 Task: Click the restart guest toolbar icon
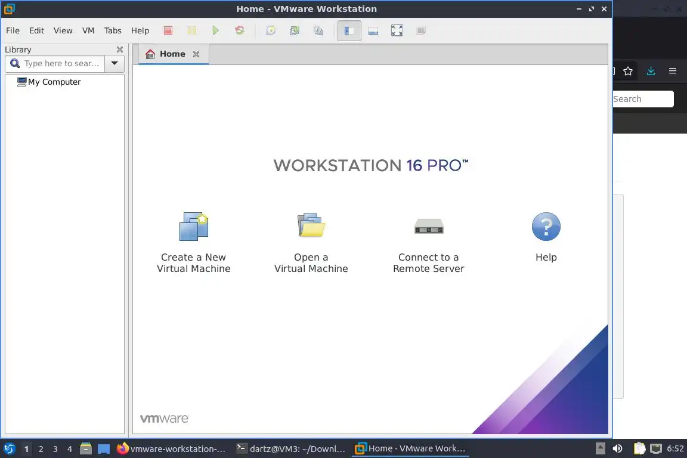[x=240, y=30]
